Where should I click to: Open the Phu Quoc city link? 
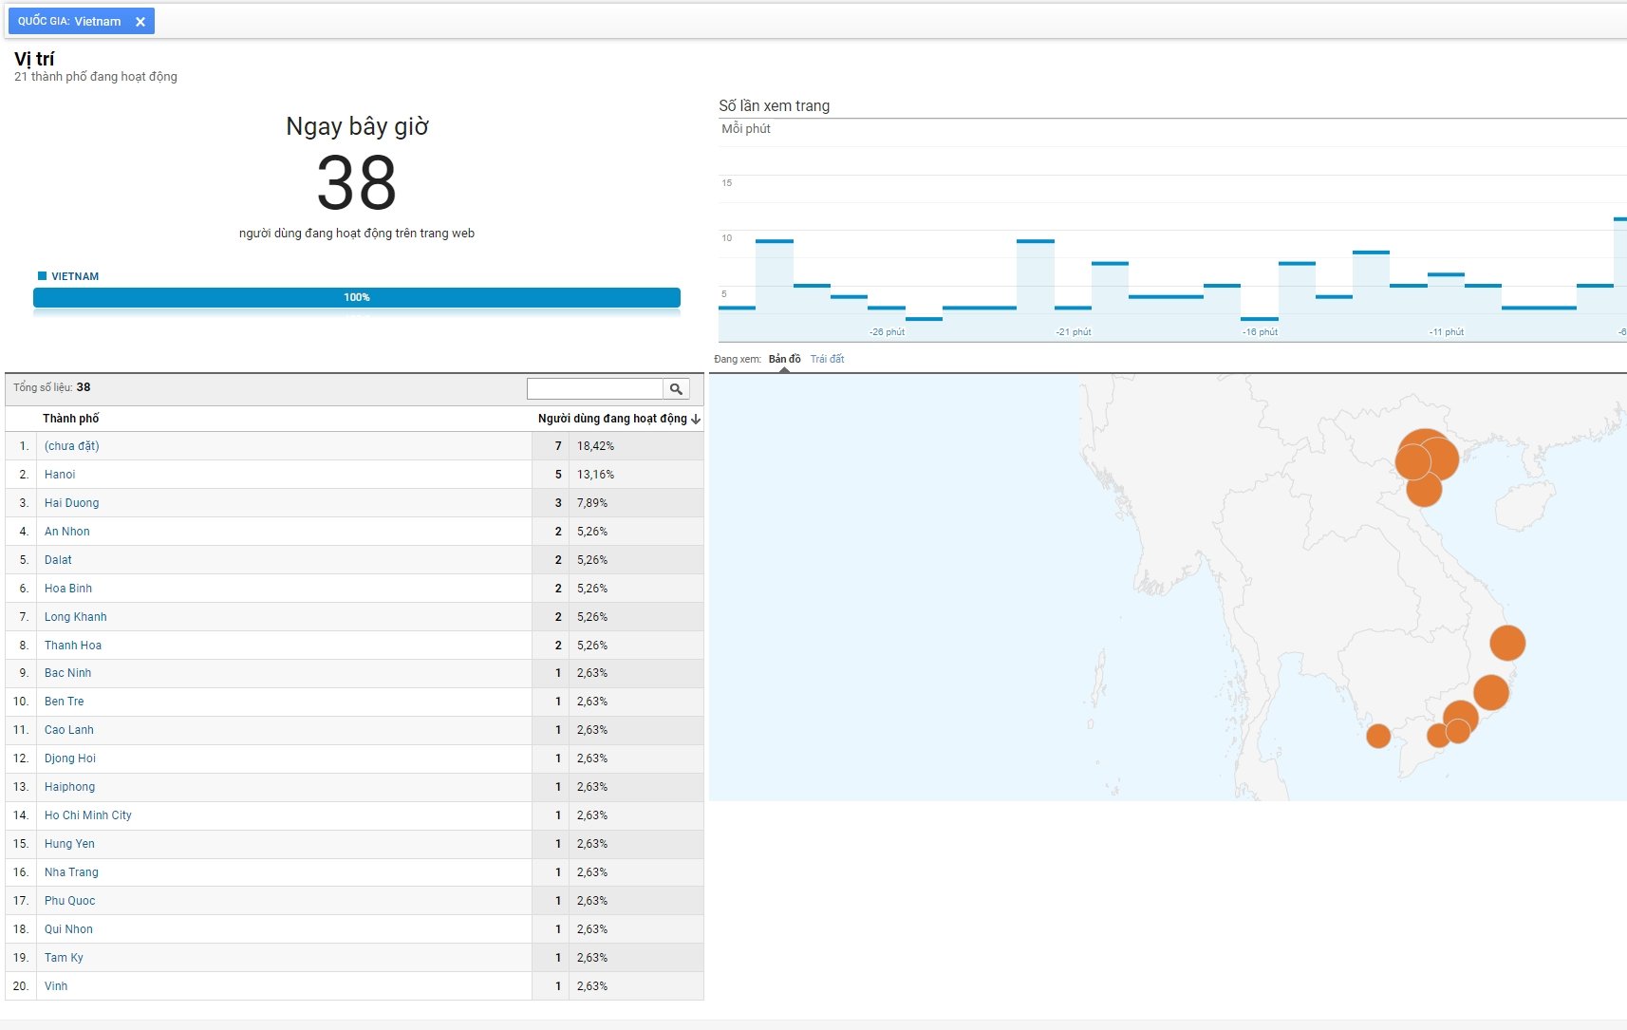click(70, 901)
